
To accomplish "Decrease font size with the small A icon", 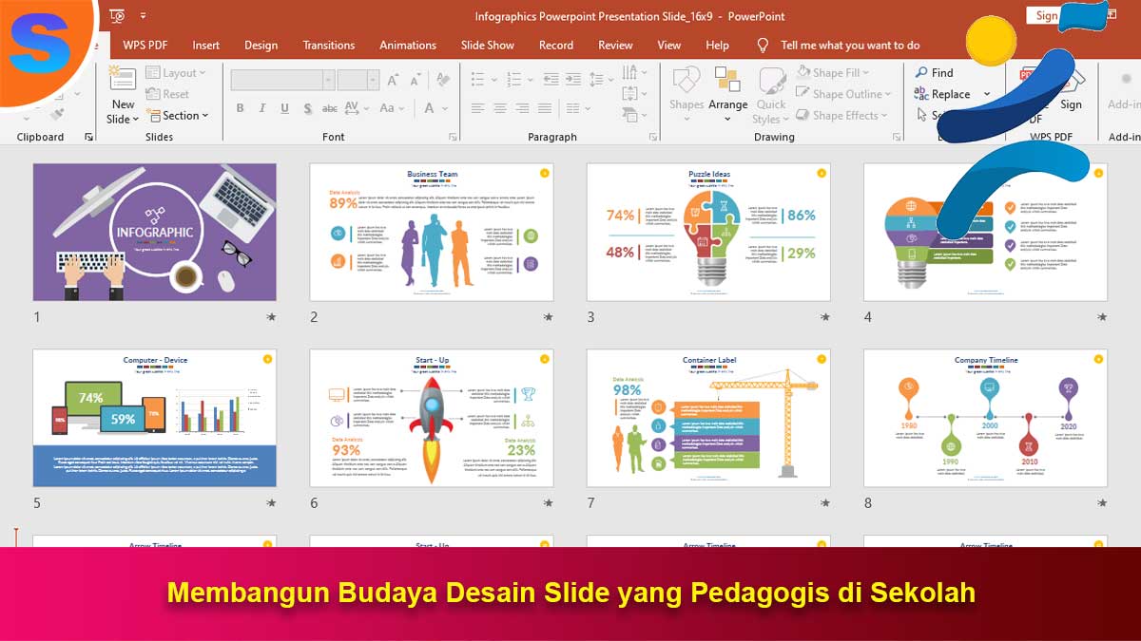I will click(x=416, y=82).
